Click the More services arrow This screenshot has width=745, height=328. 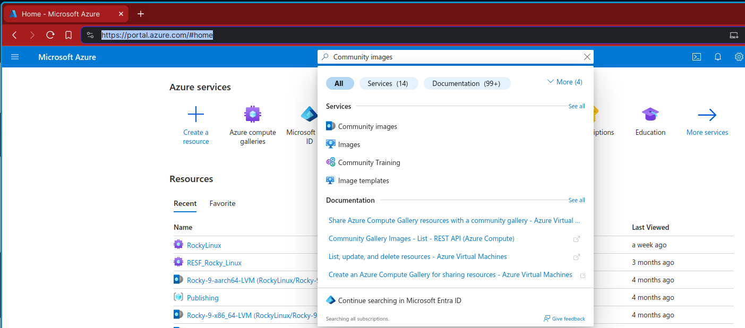(x=707, y=115)
